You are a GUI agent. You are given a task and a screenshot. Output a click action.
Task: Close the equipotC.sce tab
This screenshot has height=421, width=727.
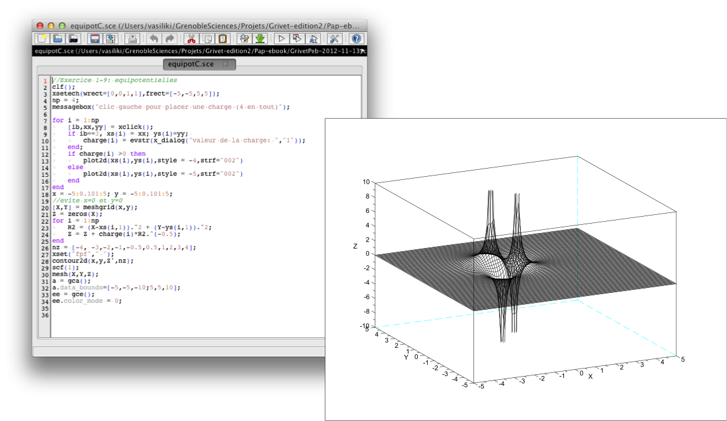[x=226, y=64]
